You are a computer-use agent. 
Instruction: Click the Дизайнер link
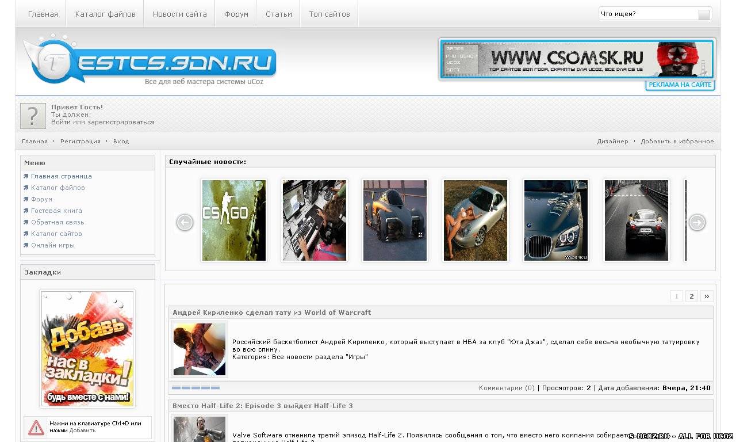click(612, 141)
